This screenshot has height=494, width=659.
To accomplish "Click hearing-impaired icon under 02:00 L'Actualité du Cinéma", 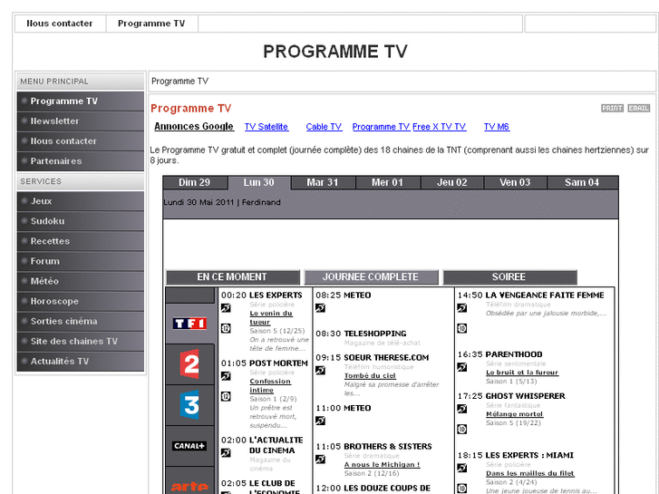I will pos(226,453).
